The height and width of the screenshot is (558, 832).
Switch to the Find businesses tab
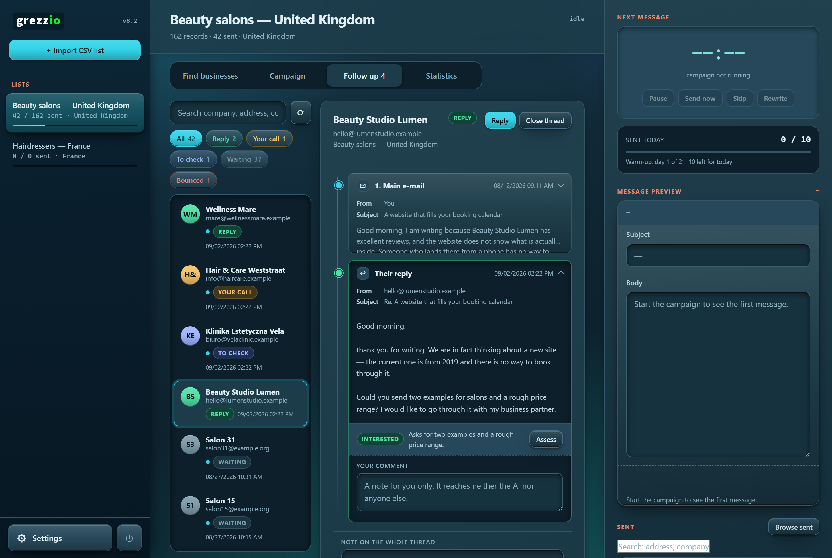[211, 76]
